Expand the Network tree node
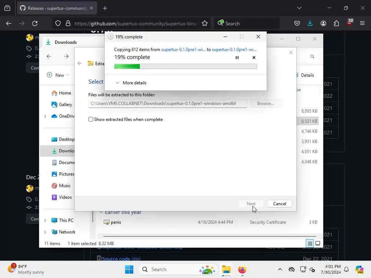 (x=45, y=232)
